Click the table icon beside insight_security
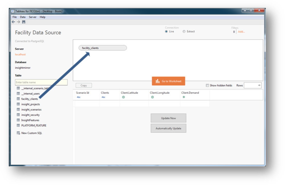The width and height of the screenshot is (285, 185). [x=18, y=115]
